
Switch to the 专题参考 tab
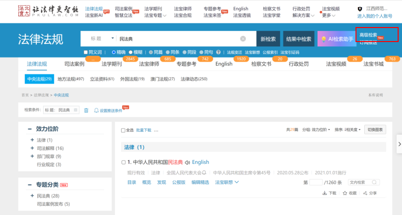click(186, 64)
